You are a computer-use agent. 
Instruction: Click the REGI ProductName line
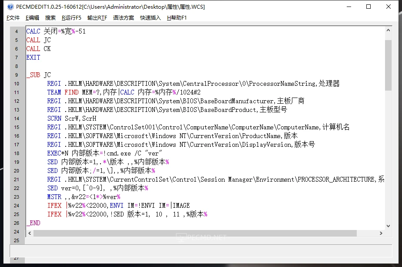click(172, 136)
